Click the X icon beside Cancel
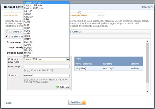 click(151, 7)
